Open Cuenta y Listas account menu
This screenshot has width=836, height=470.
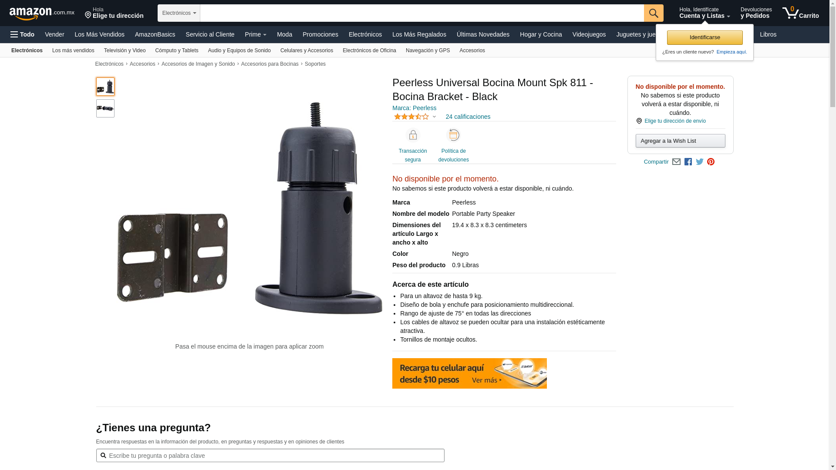point(705,13)
